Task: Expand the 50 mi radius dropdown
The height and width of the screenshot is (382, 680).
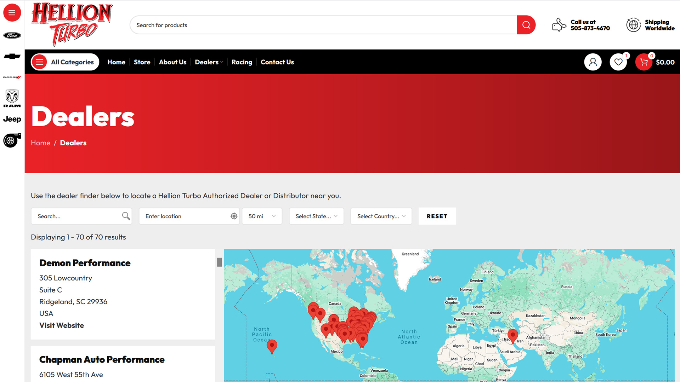Action: [x=262, y=216]
